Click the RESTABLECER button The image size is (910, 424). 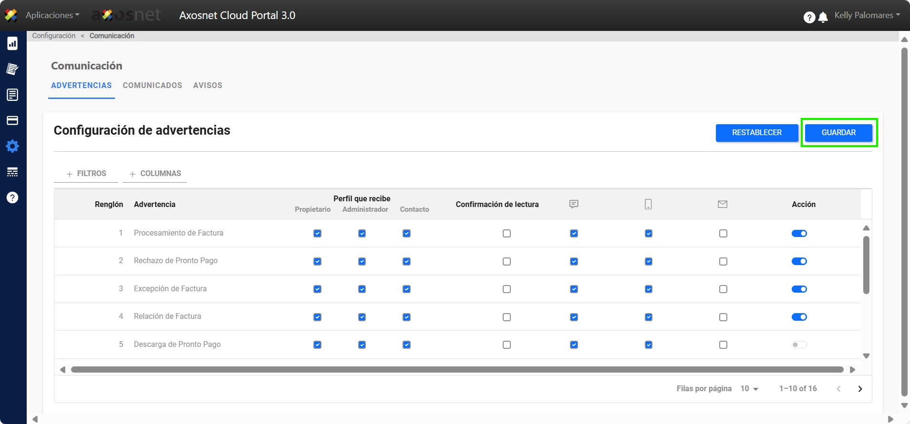click(x=756, y=133)
